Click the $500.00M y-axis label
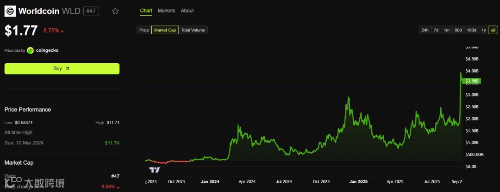The image size is (500, 192). (x=475, y=155)
